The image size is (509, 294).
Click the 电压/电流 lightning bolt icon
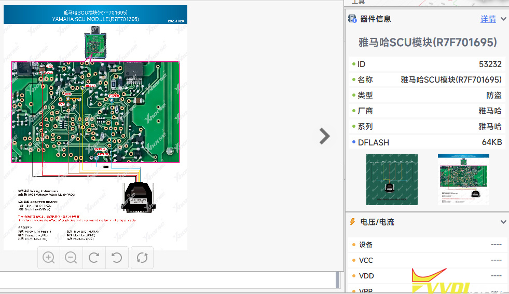(x=352, y=222)
